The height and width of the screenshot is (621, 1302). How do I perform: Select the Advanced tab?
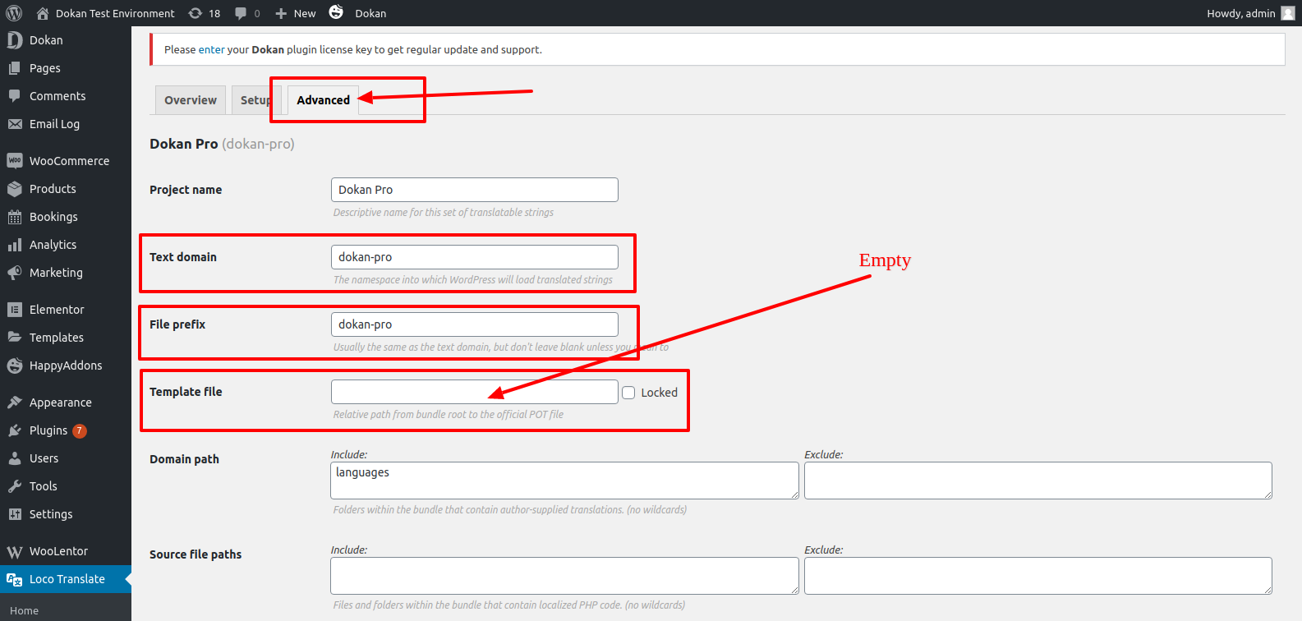tap(324, 100)
